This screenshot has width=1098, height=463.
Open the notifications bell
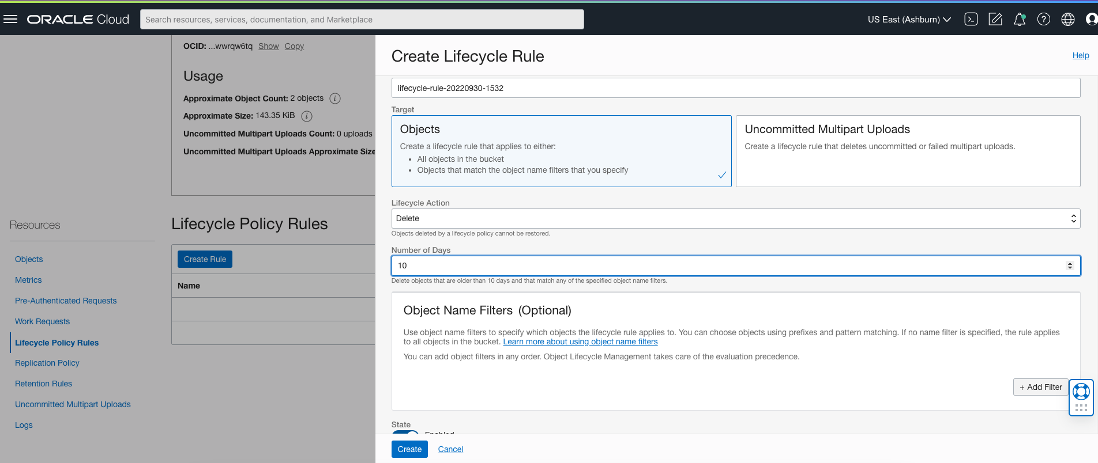[1020, 19]
